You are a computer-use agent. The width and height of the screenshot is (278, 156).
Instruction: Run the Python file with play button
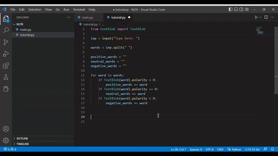pos(256,17)
